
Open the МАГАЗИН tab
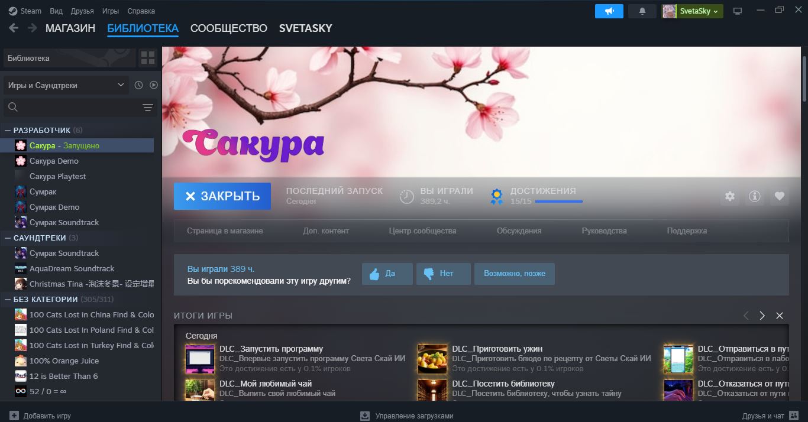point(70,28)
